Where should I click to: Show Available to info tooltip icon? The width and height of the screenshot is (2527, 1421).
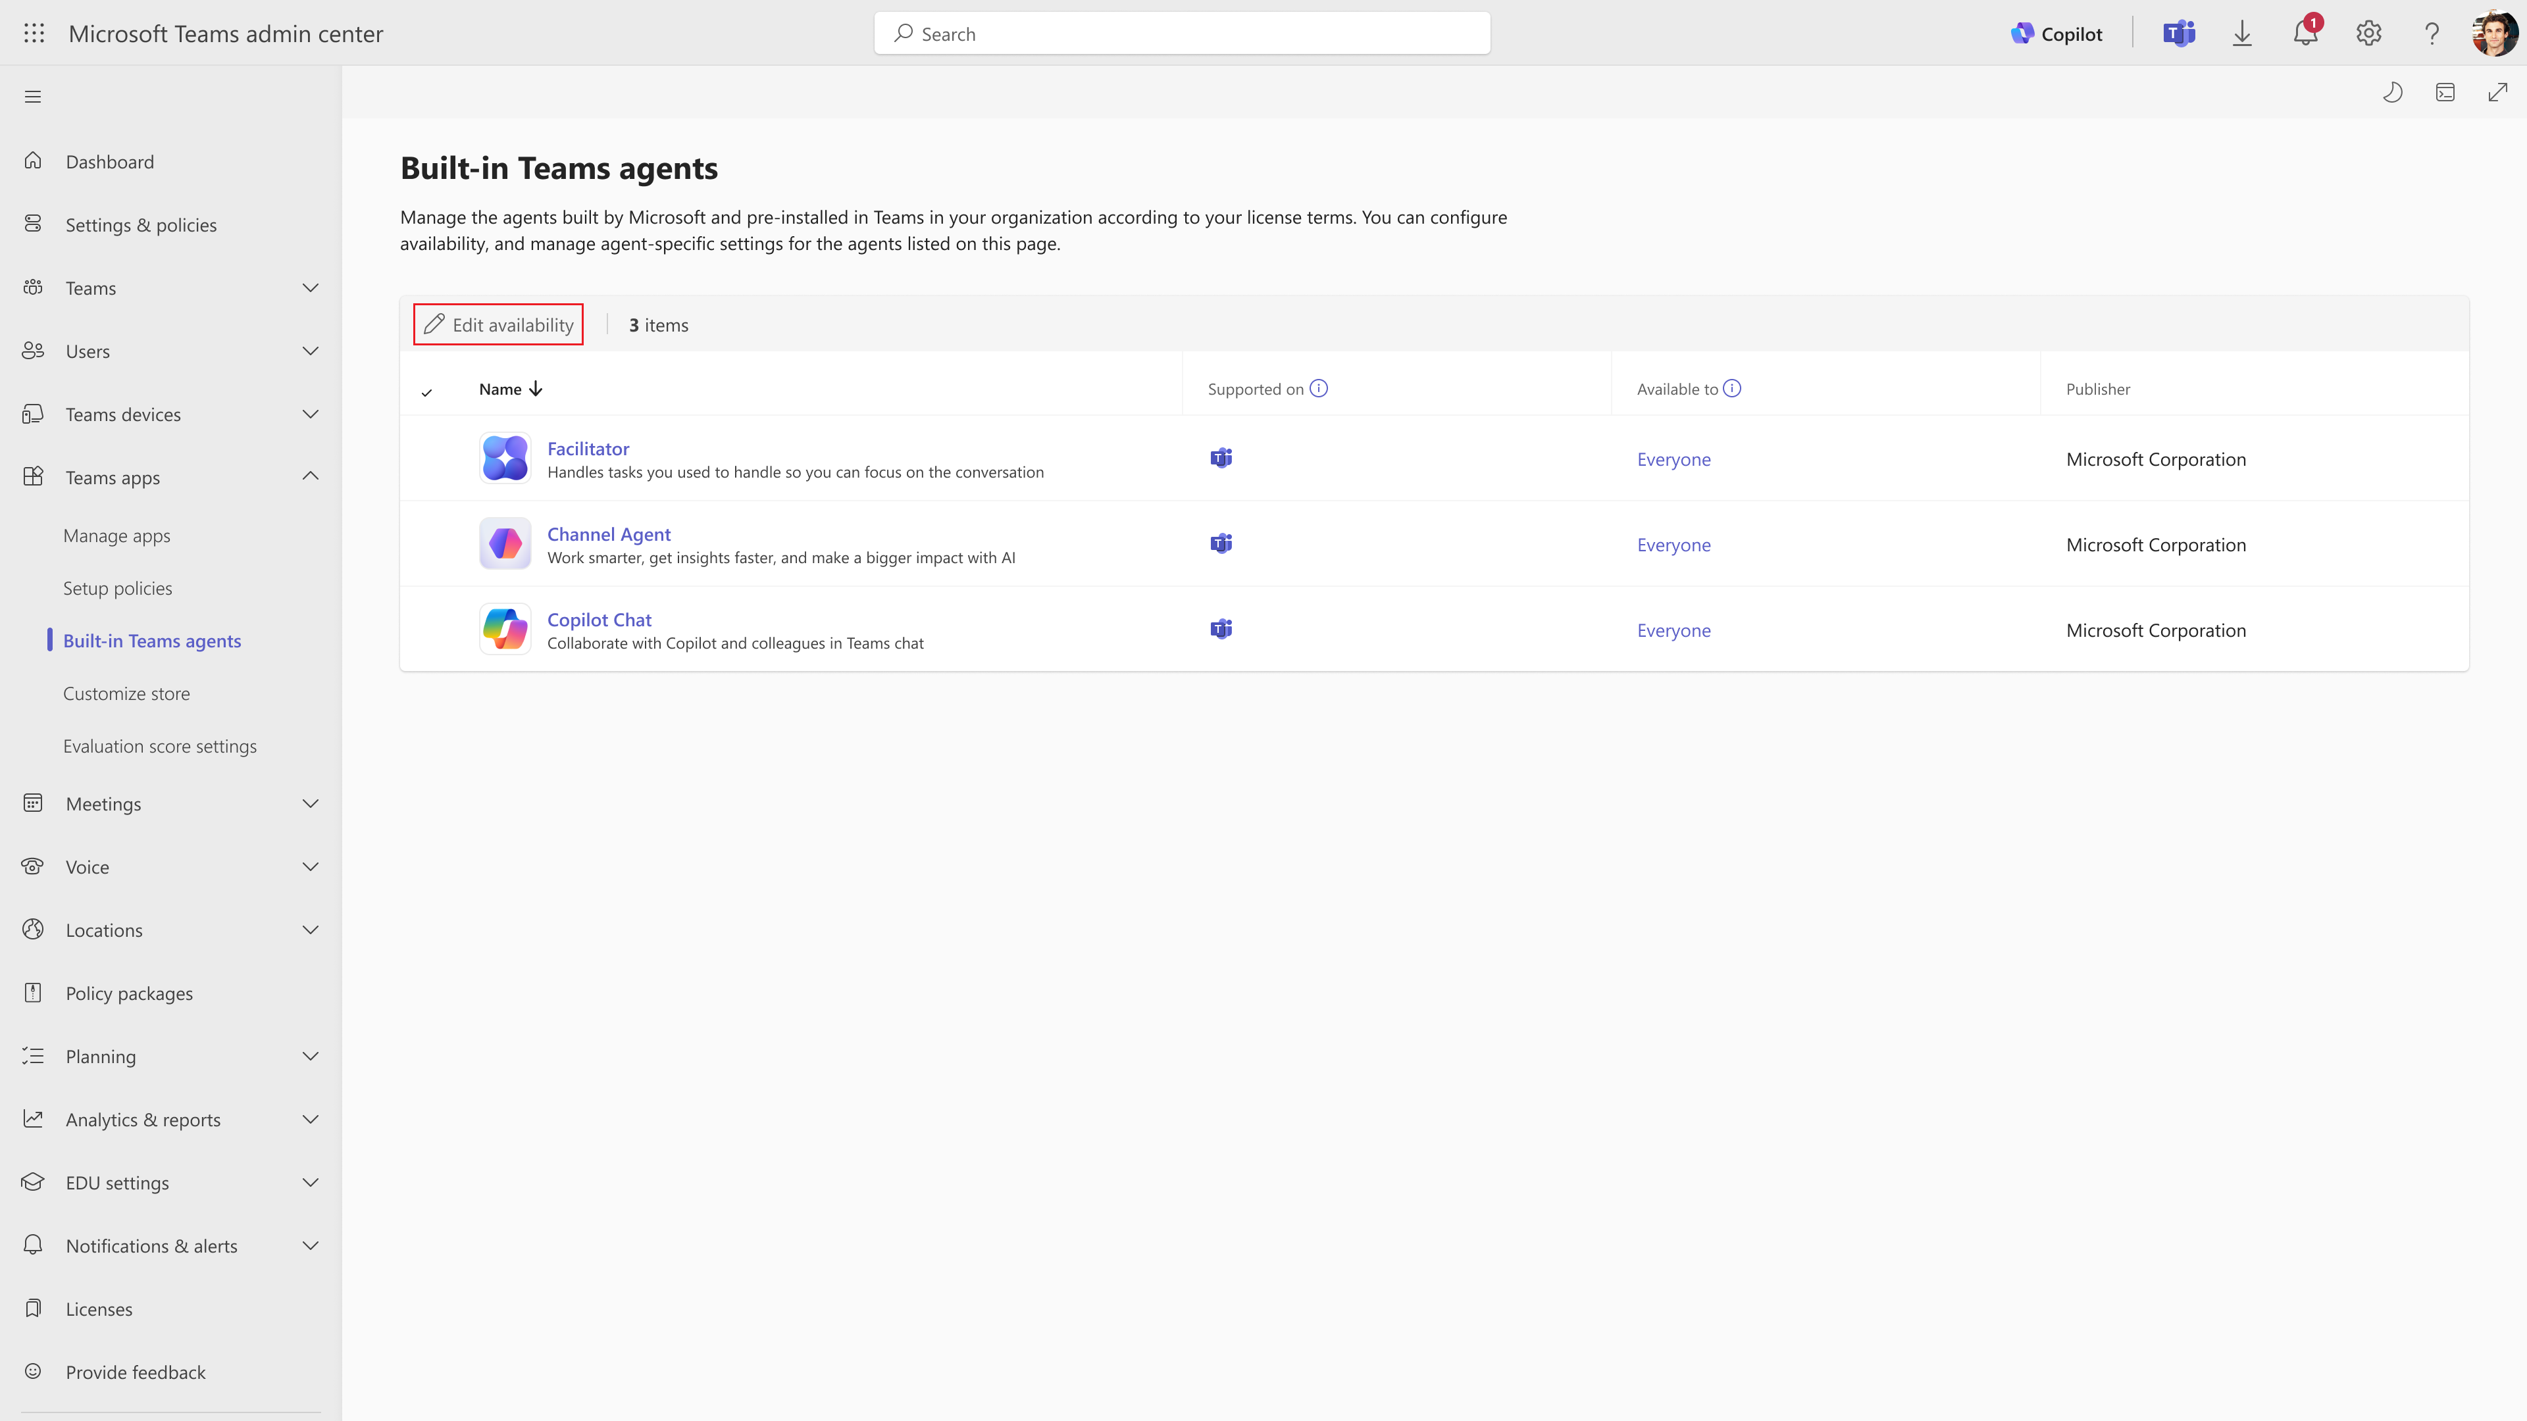[1733, 388]
